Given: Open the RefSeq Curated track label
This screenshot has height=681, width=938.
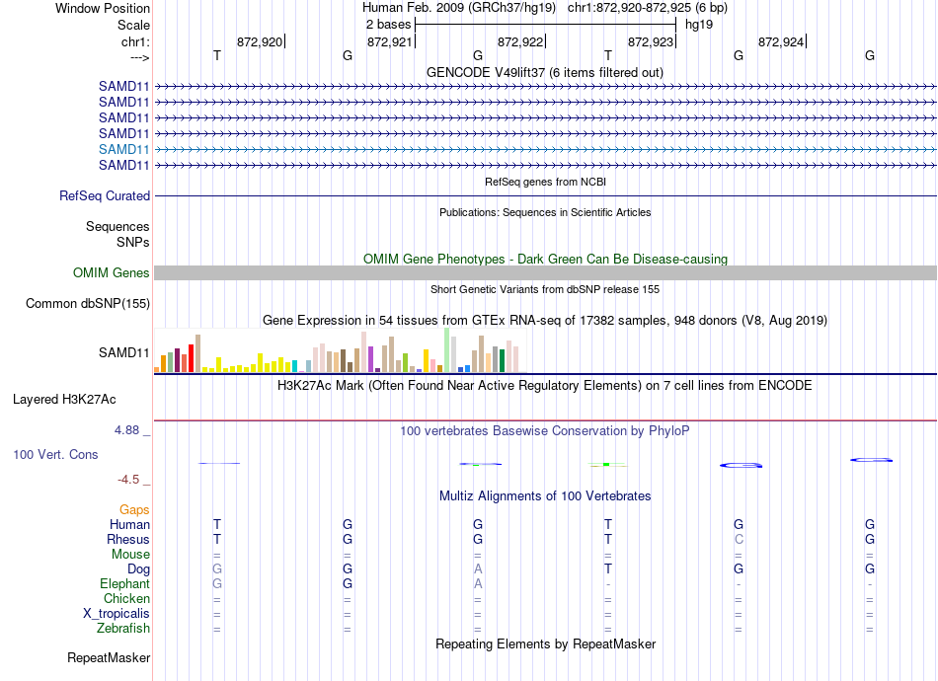Looking at the screenshot, I should [x=105, y=195].
